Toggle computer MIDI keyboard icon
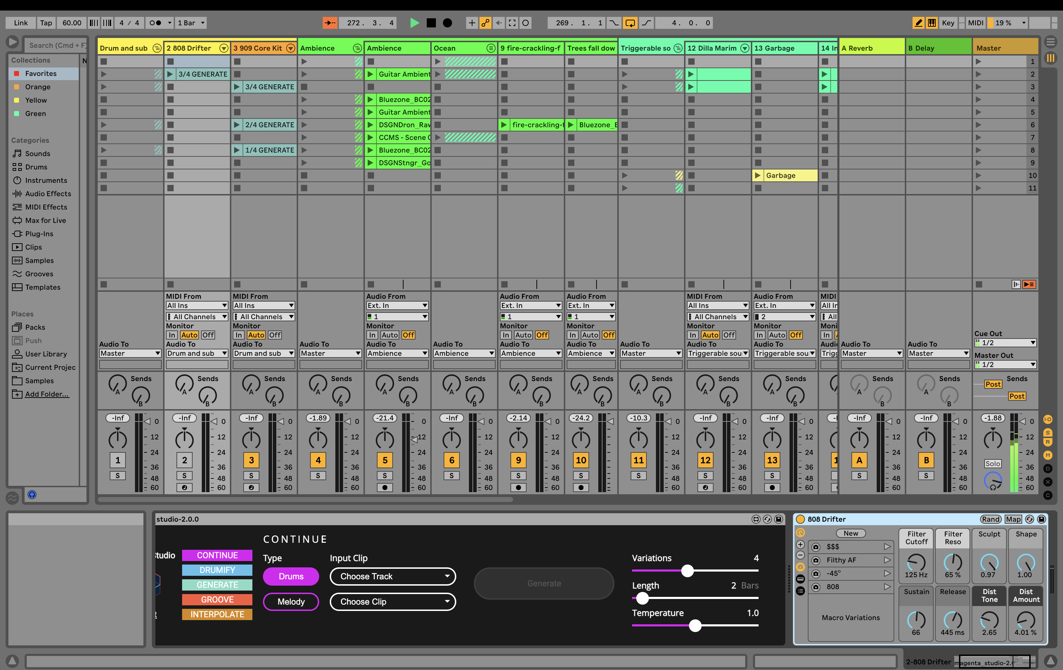1063x670 pixels. [x=932, y=23]
